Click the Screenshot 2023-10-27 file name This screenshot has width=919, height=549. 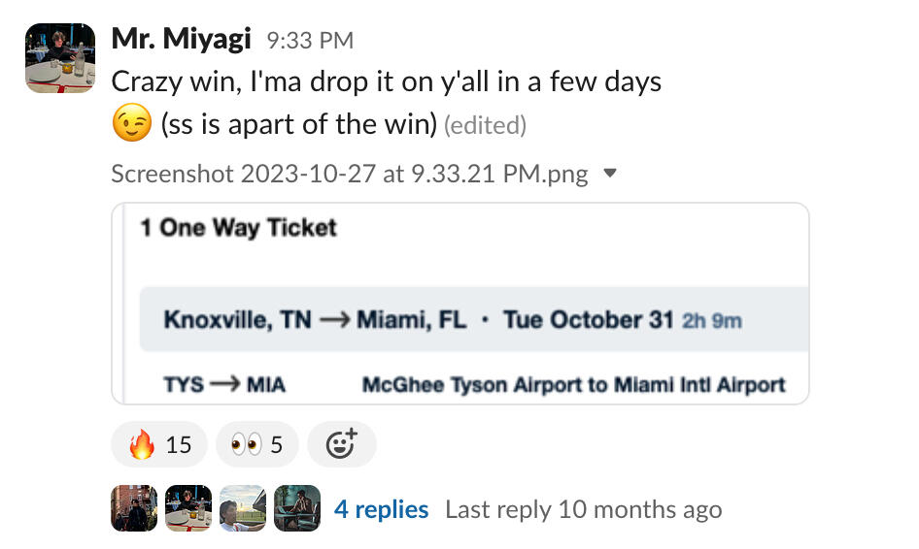350,175
